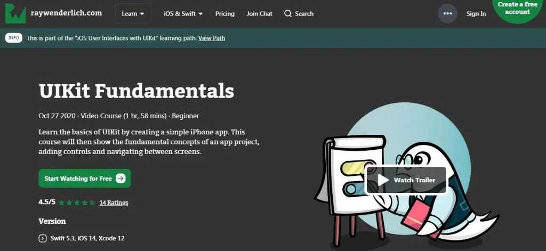Image resolution: width=546 pixels, height=251 pixels.
Task: Expand the iOS & Swift dropdown
Action: point(183,14)
